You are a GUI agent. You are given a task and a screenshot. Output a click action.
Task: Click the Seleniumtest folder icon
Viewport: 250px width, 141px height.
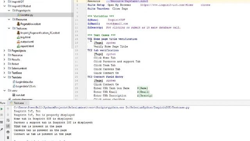pos(9,68)
